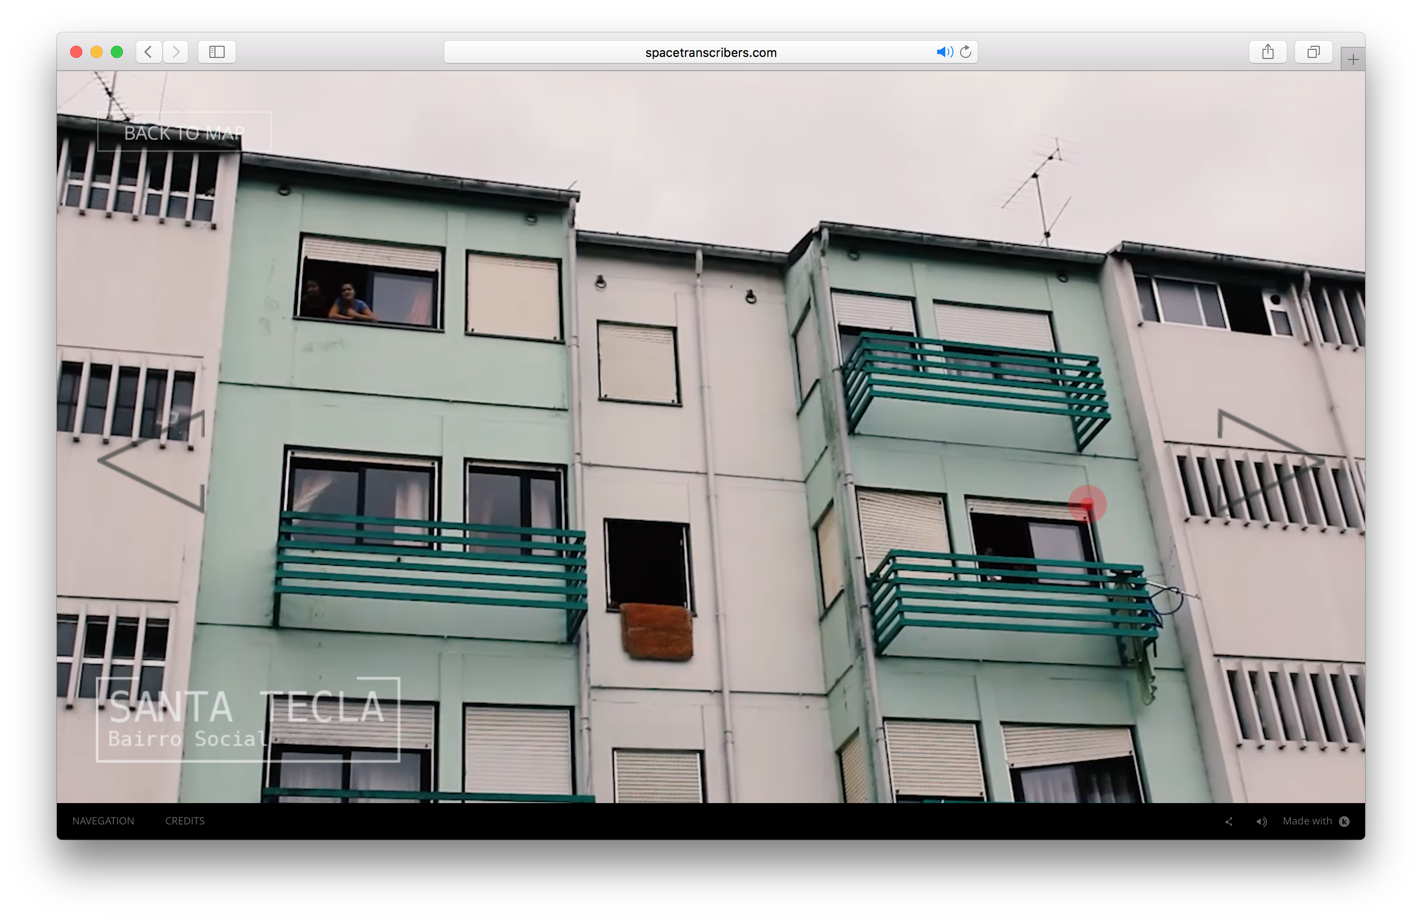Viewport: 1422px width, 921px height.
Task: Open the Safari share sheet icon
Action: tap(1268, 52)
